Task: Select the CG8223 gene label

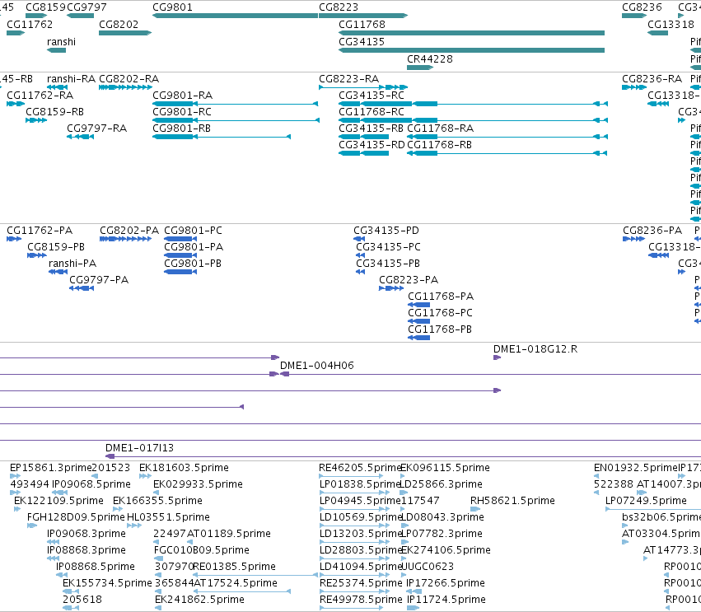Action: [339, 7]
